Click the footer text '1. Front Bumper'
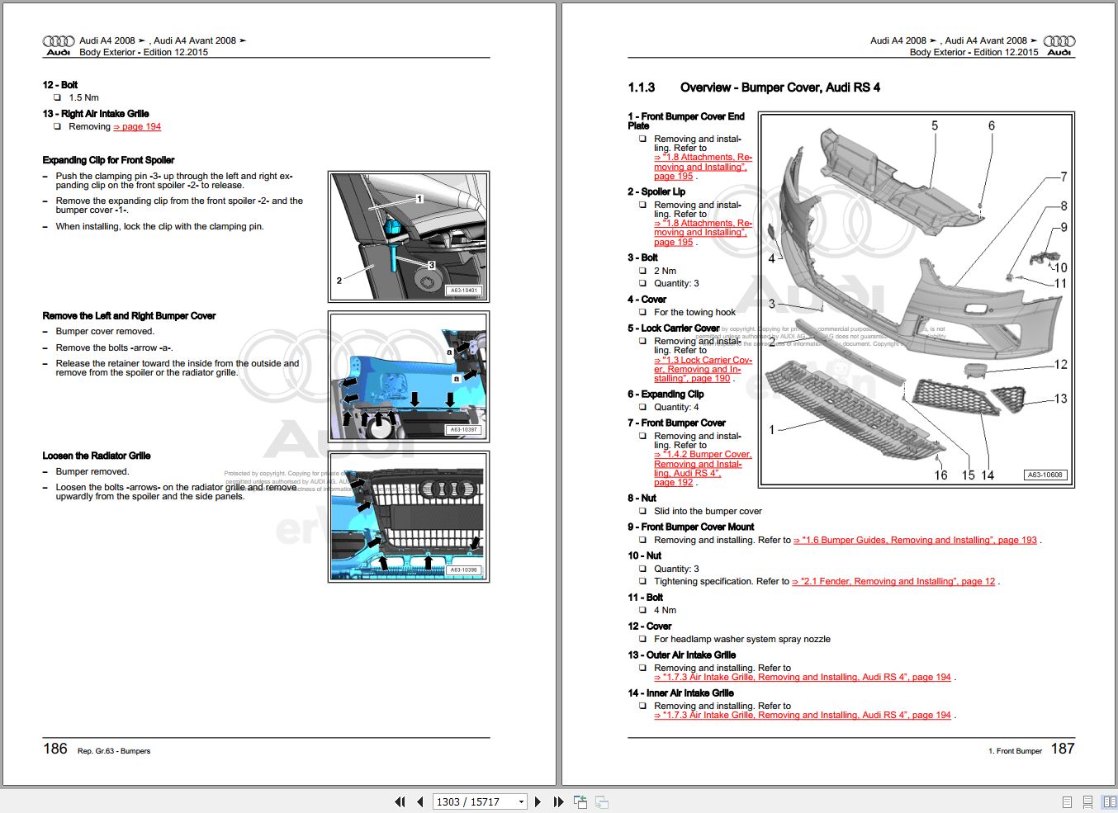Screen dimensions: 1118x813 (x=1015, y=751)
